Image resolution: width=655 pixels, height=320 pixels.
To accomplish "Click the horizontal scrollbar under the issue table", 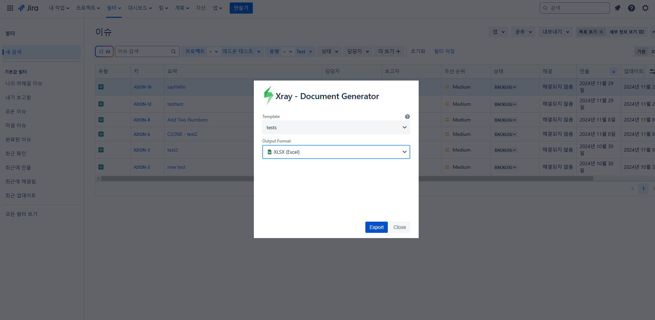I will [347, 179].
